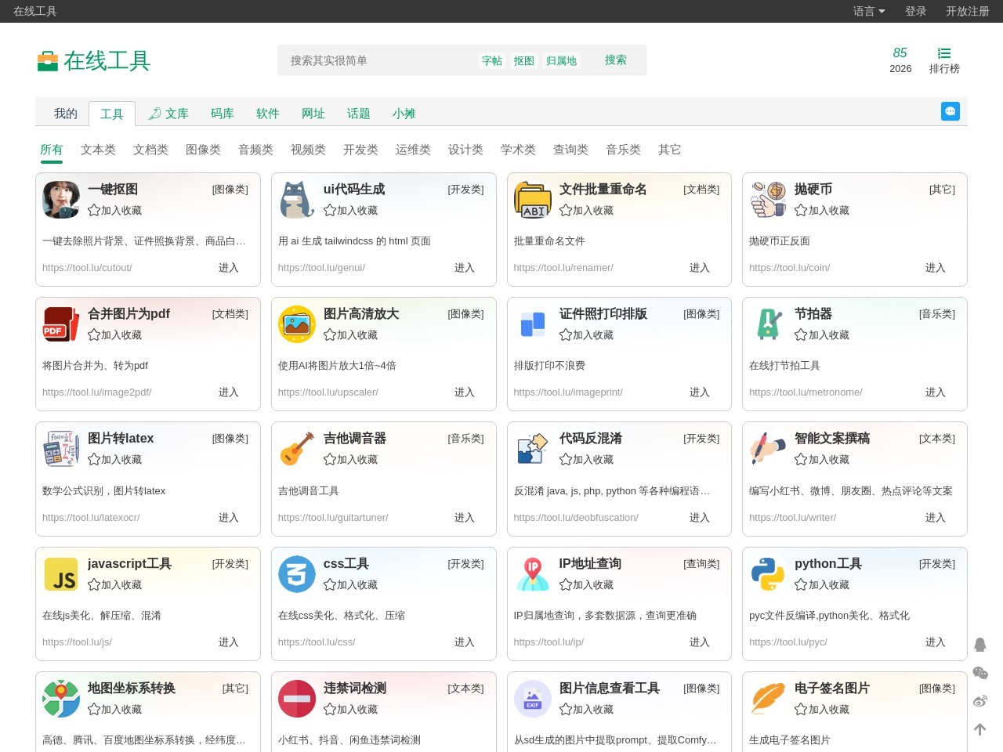The image size is (1003, 752).
Task: Click the WeChat icon in the right sidebar
Action: [979, 673]
